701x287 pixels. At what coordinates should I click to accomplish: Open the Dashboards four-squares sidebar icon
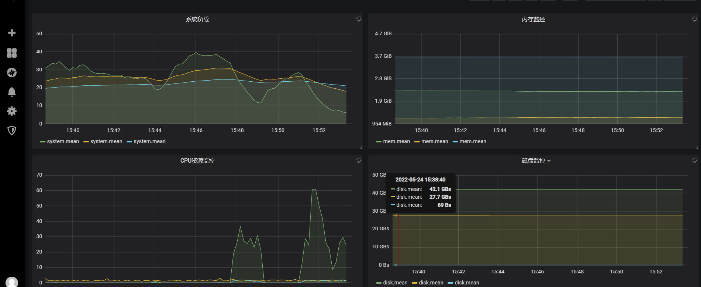point(12,53)
